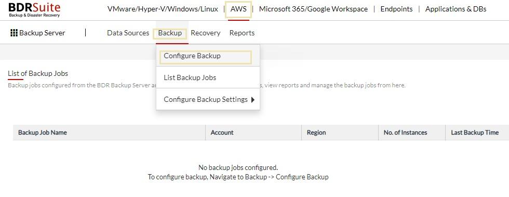The width and height of the screenshot is (509, 197).
Task: Switch to the Endpoints tab
Action: tap(396, 9)
